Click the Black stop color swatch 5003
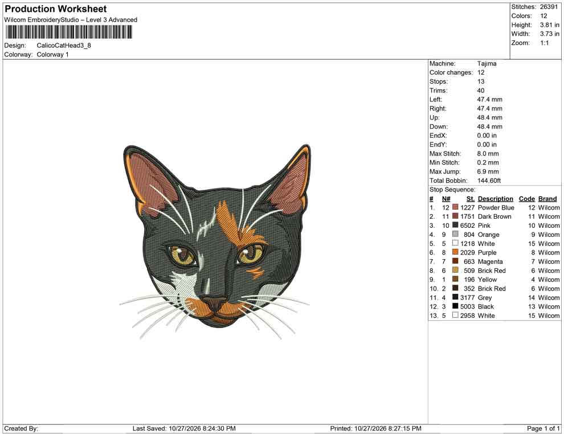The height and width of the screenshot is (434, 564). (x=455, y=306)
